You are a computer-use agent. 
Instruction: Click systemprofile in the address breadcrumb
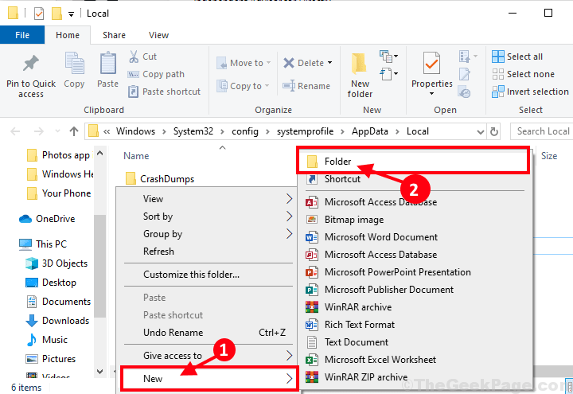point(305,131)
